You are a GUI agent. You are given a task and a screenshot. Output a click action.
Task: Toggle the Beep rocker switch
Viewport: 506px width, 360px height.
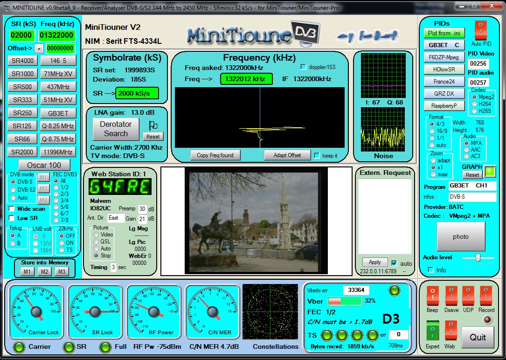point(432,296)
